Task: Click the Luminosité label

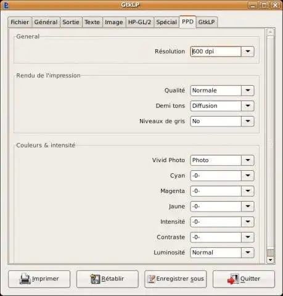Action: 169,253
